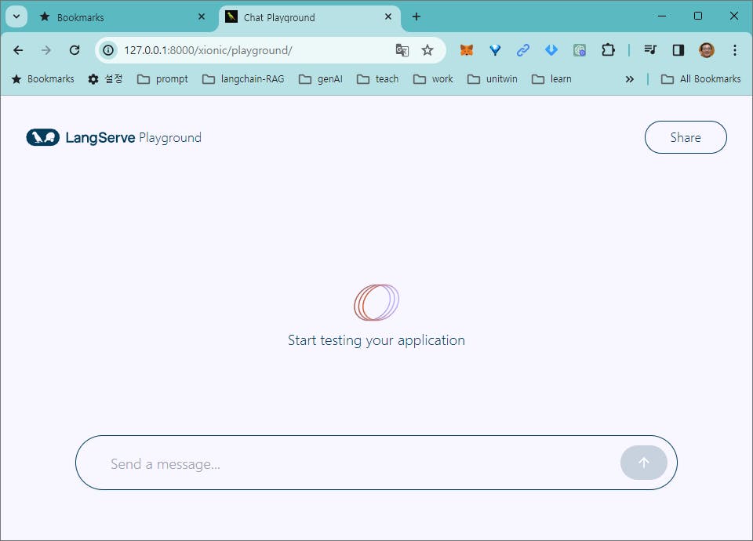Open the All Bookmarks folder
Image resolution: width=753 pixels, height=541 pixels.
(701, 78)
